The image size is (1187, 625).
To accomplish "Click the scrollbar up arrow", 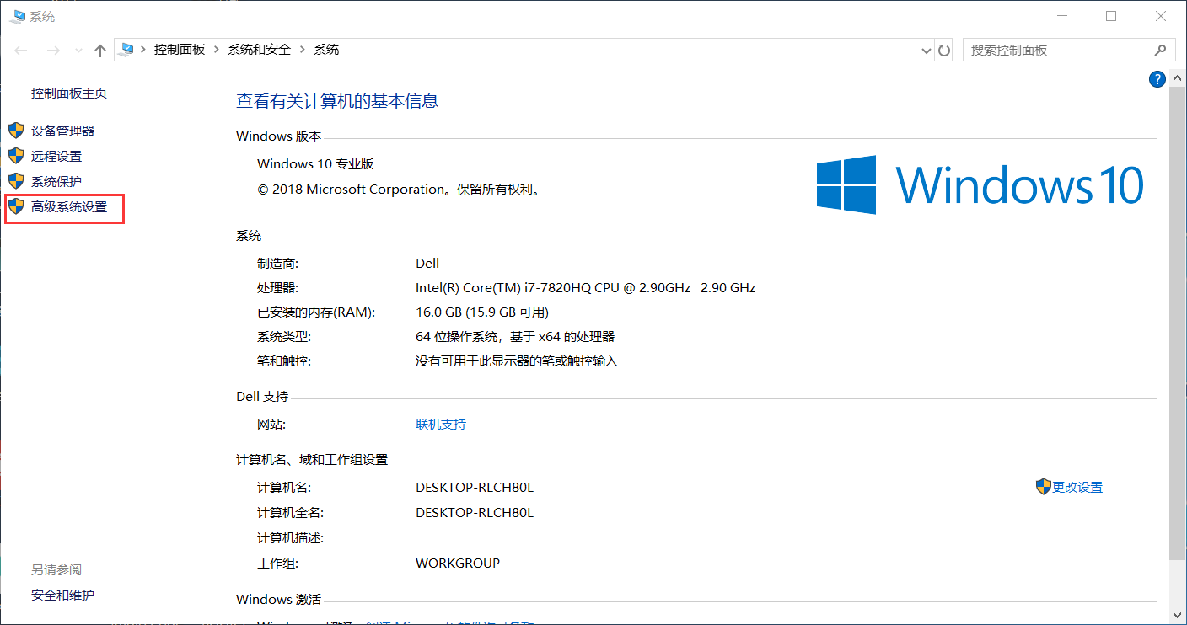I will (x=1177, y=77).
